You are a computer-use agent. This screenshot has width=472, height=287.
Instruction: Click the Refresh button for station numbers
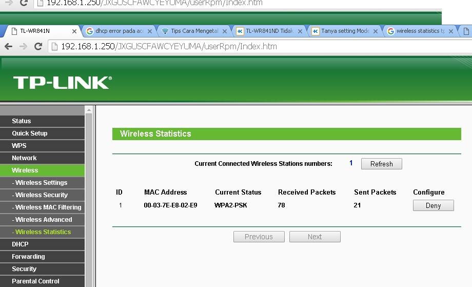point(381,164)
